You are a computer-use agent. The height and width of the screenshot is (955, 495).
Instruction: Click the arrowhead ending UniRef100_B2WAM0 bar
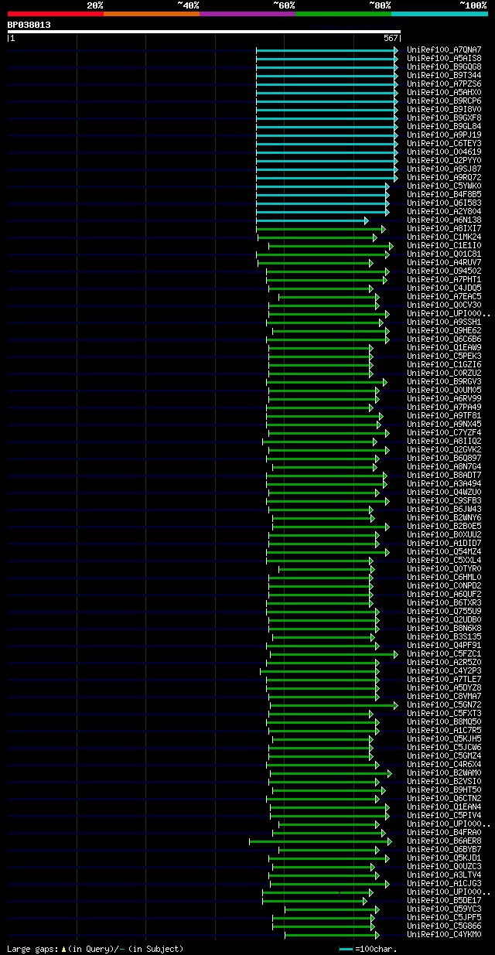click(x=389, y=773)
